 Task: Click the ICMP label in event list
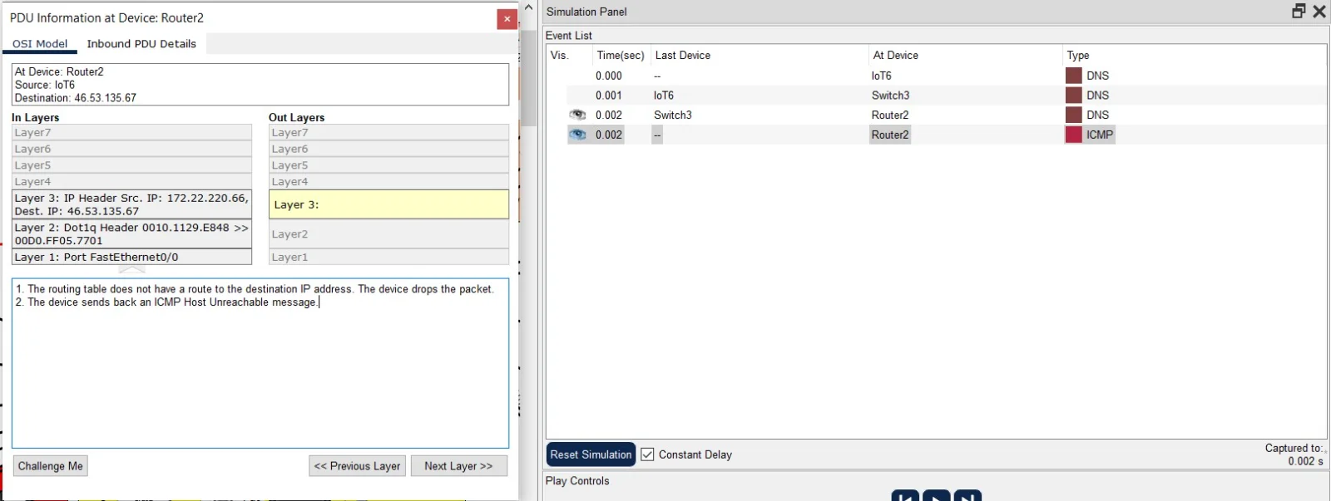[1099, 135]
